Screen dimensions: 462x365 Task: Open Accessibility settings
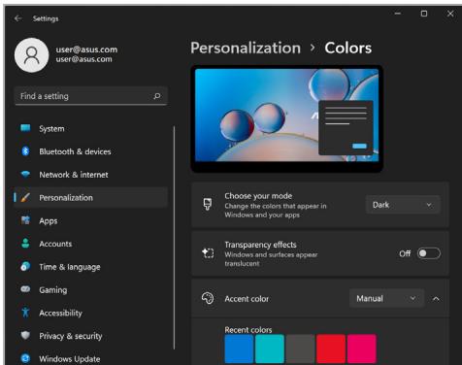[91, 313]
